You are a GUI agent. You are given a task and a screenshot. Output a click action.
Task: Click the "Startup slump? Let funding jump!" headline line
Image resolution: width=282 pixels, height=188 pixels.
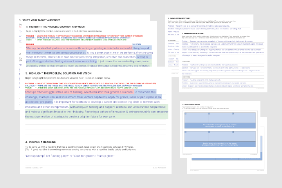click(70, 156)
